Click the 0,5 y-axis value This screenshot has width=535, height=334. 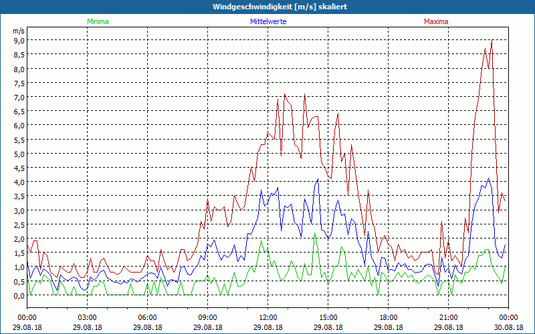coord(19,281)
